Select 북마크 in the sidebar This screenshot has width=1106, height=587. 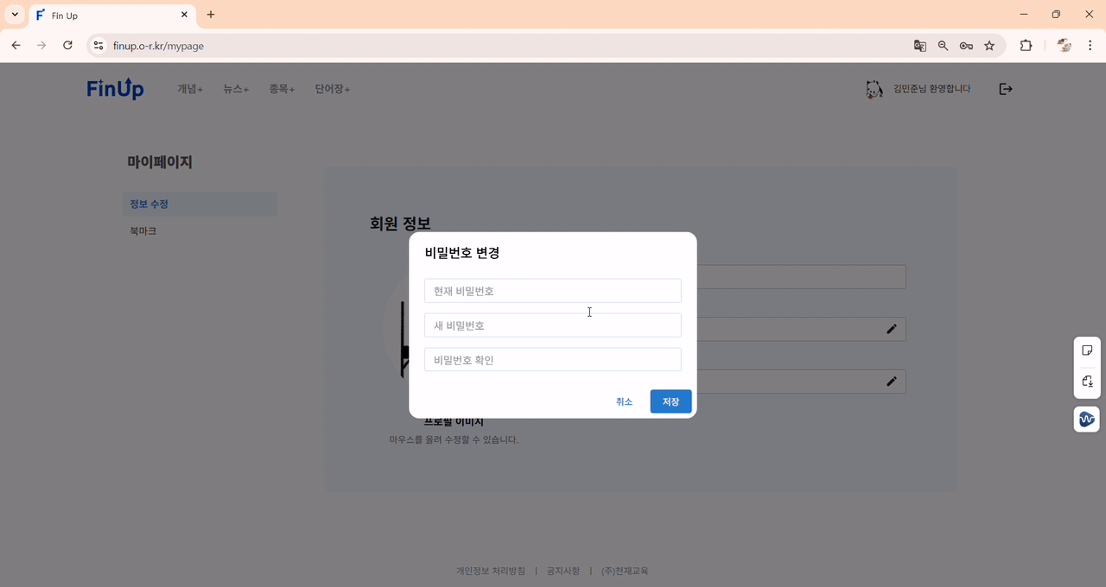143,230
